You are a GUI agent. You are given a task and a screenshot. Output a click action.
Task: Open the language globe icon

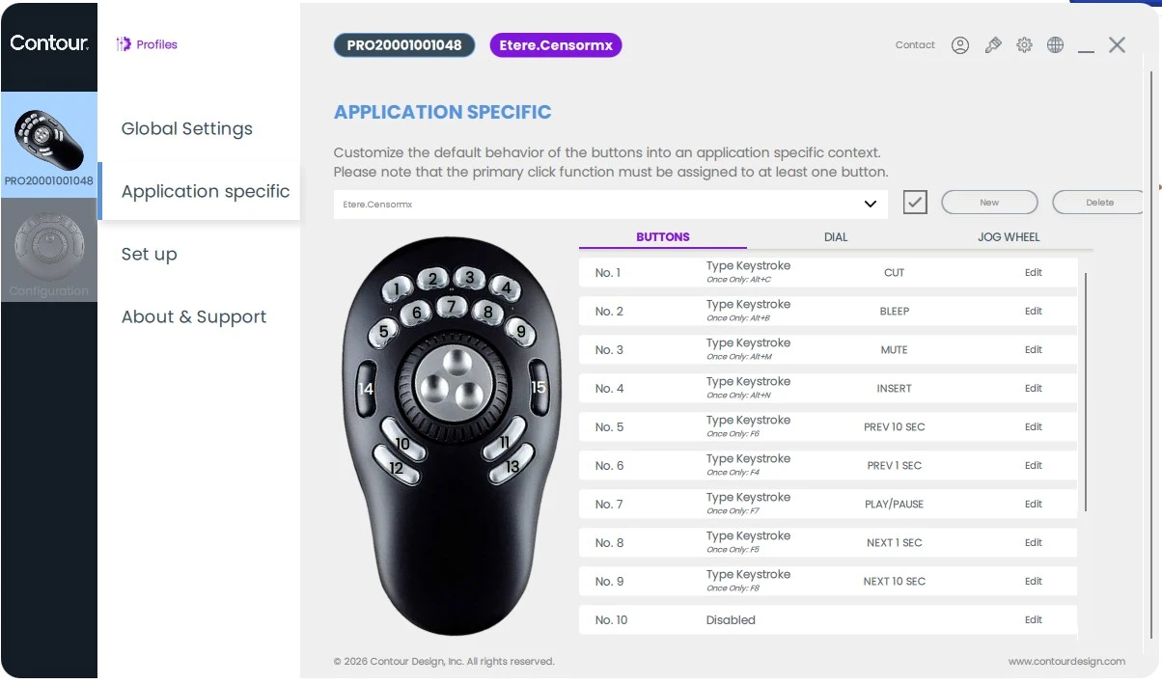click(1055, 45)
